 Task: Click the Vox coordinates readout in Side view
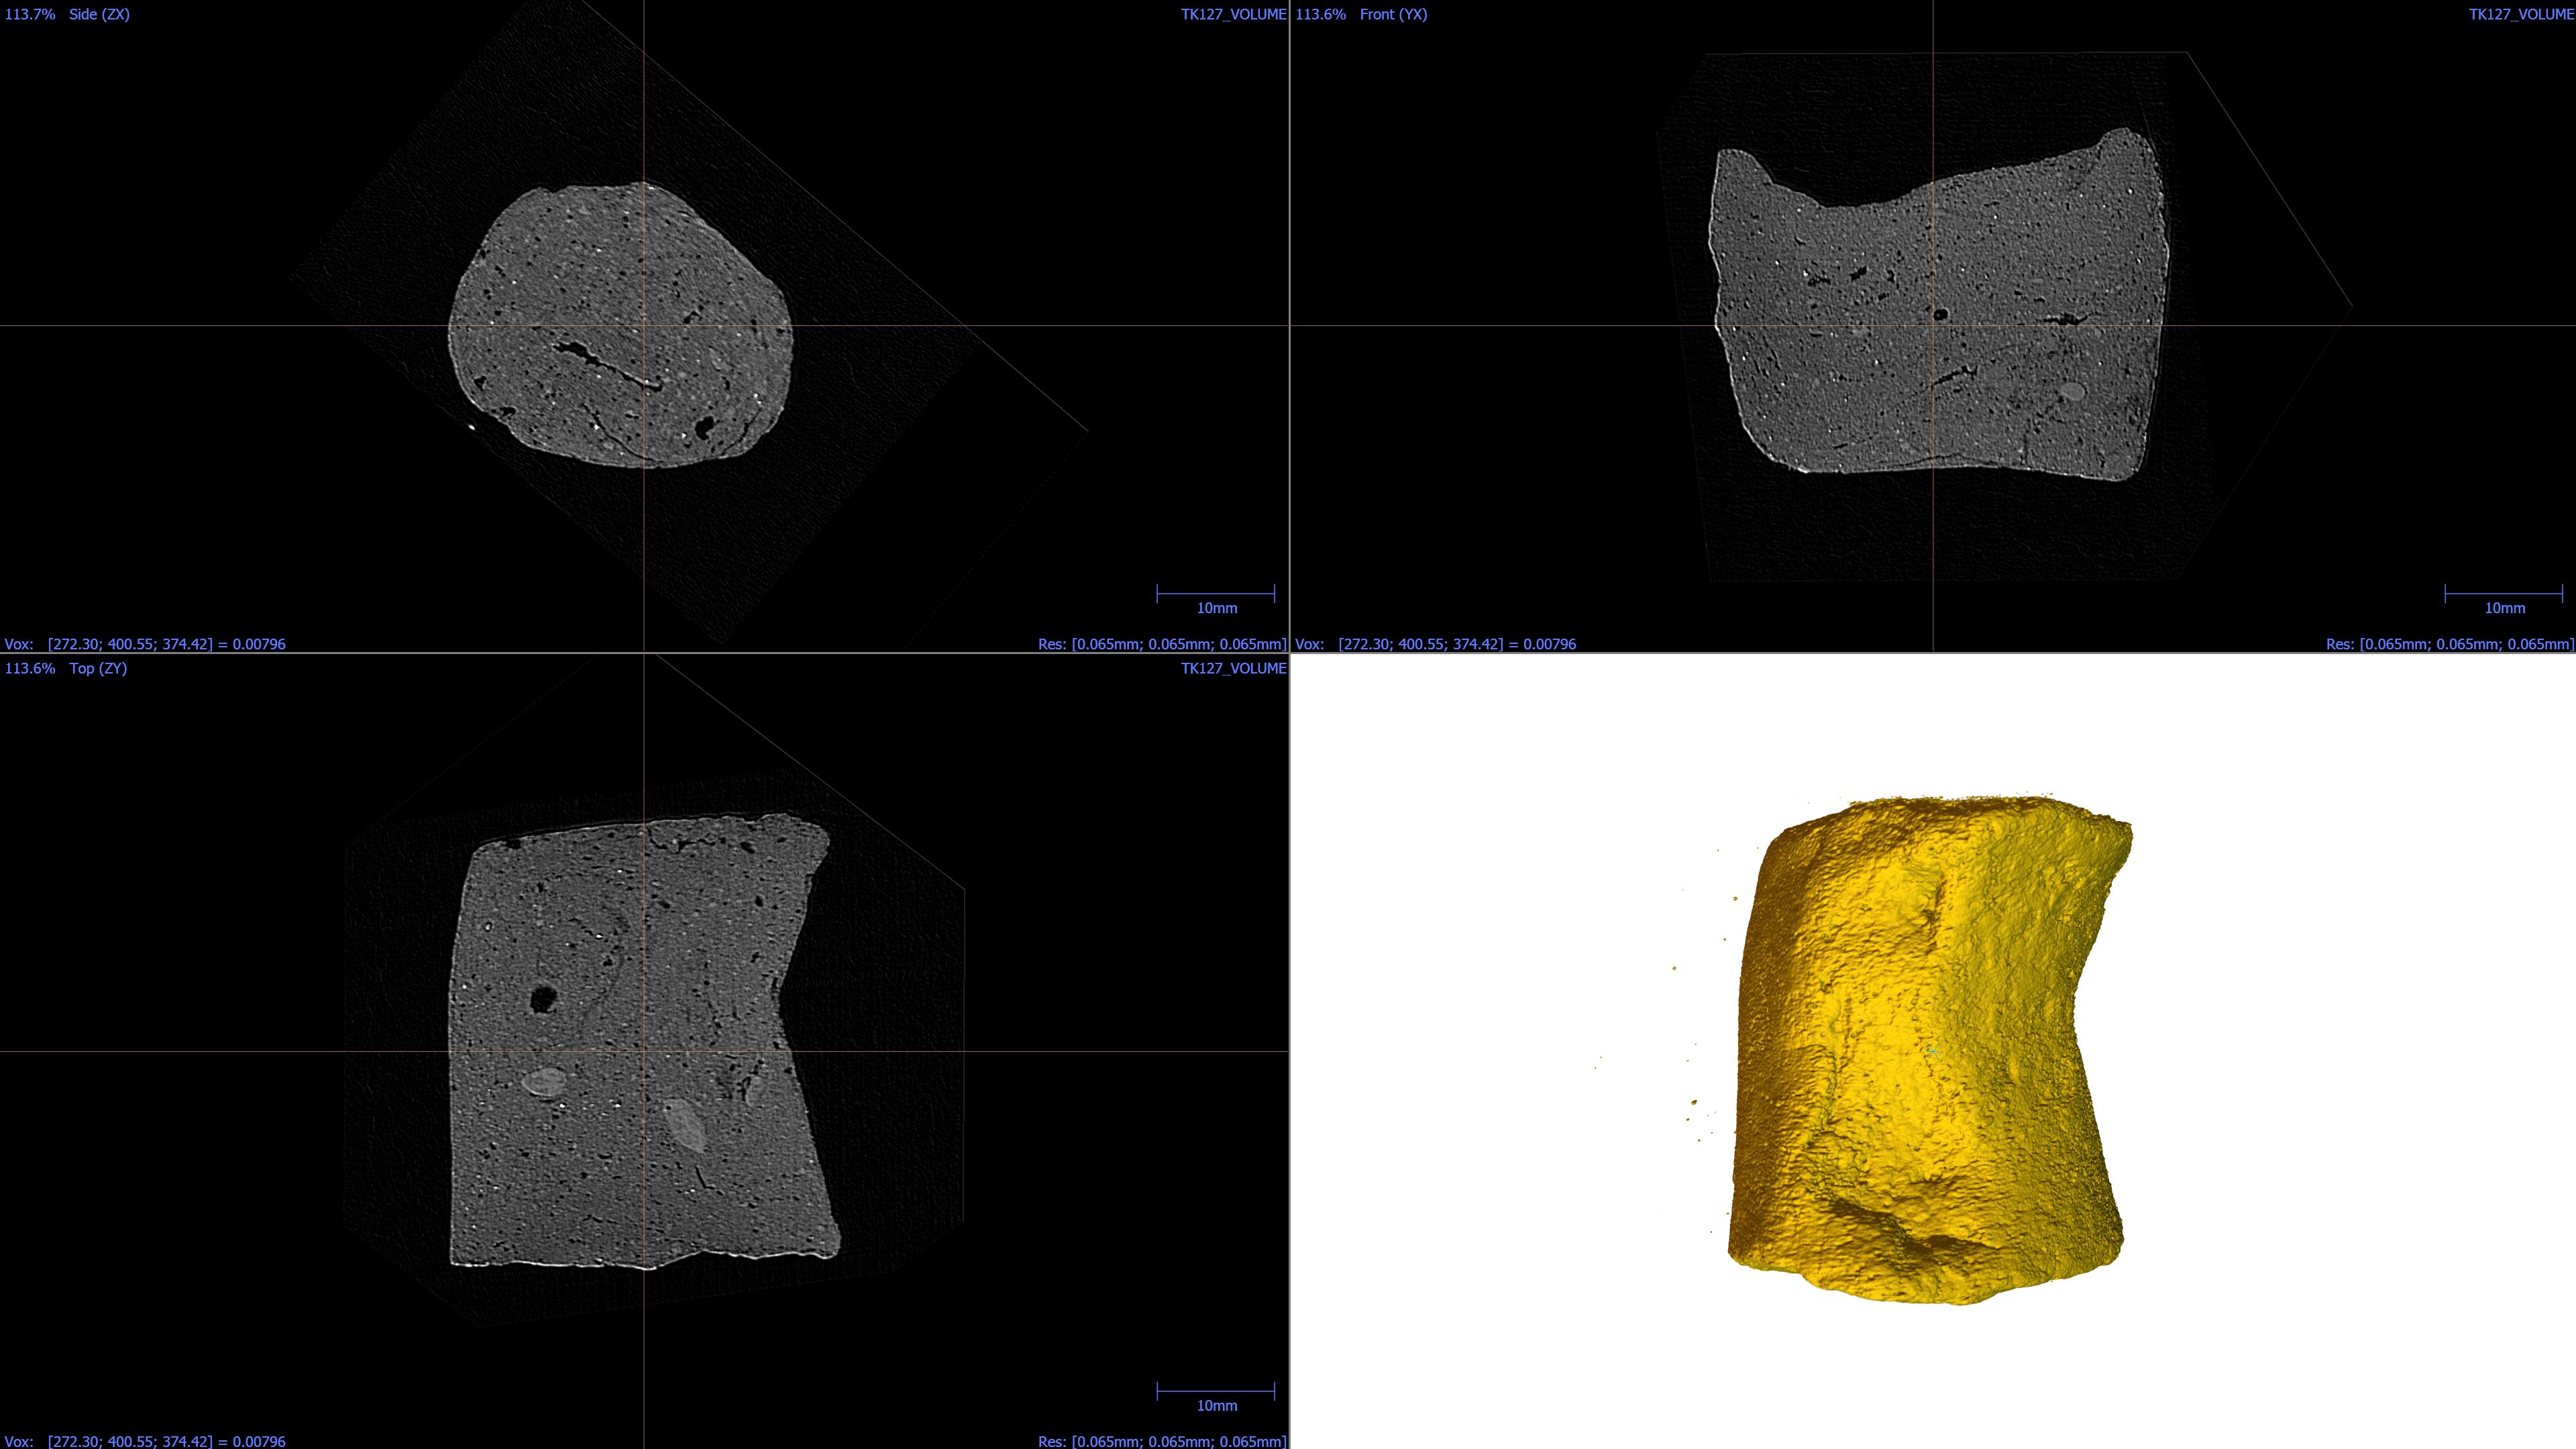[x=145, y=644]
